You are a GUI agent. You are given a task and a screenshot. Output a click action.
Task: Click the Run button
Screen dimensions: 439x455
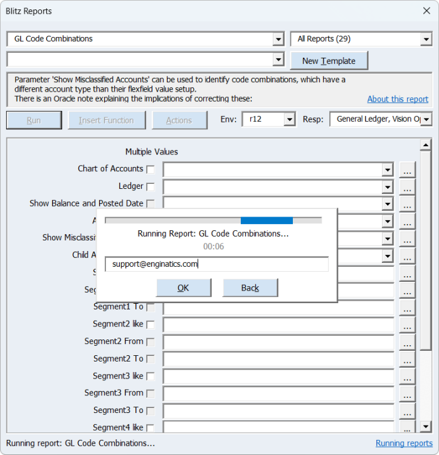point(34,120)
